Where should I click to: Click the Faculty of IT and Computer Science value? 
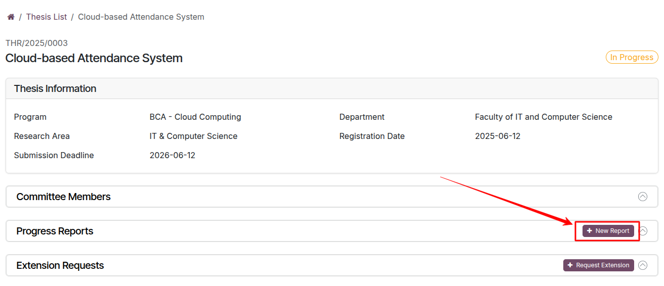tap(543, 117)
